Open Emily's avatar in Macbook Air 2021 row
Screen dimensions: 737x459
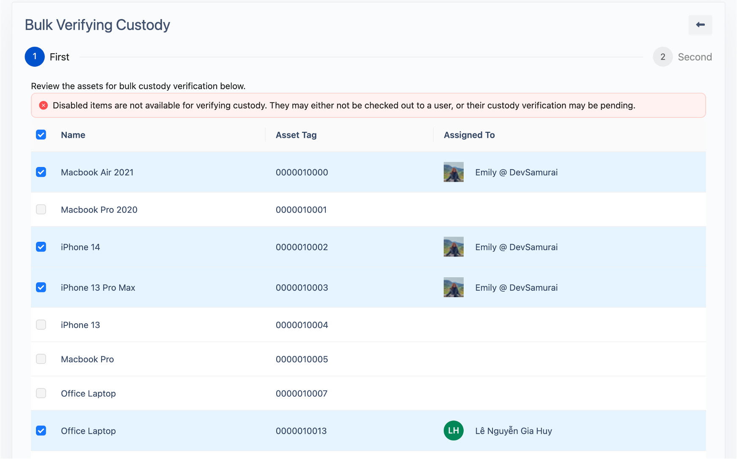click(x=454, y=172)
